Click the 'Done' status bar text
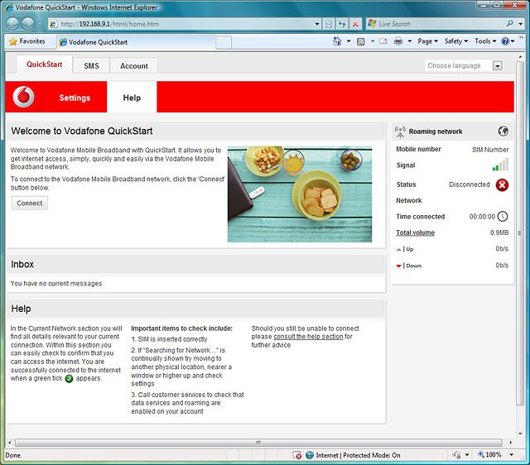The image size is (530, 465). [13, 455]
